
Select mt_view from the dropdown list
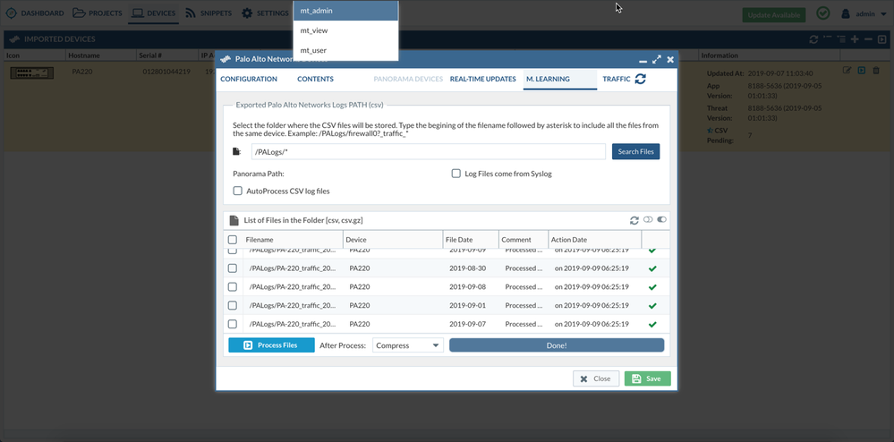pyautogui.click(x=315, y=30)
